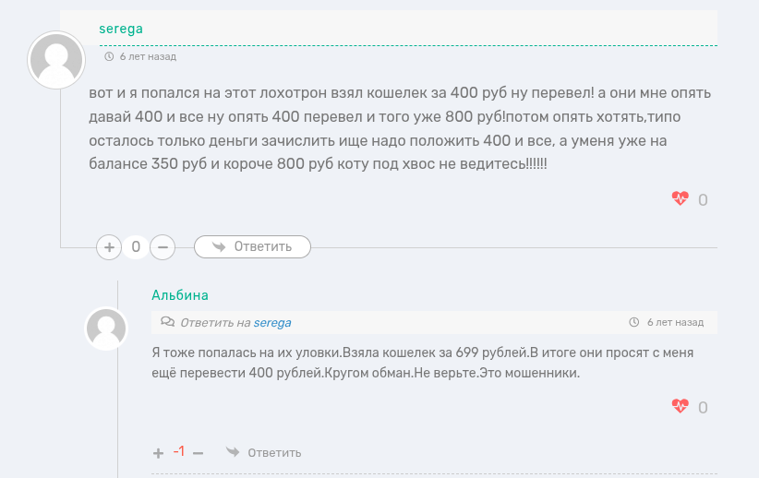The width and height of the screenshot is (759, 478).
Task: Downvote Альбина's reply with the minus icon
Action: click(198, 452)
